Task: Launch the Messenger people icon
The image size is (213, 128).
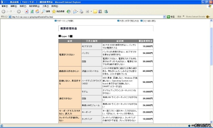Action: click(x=106, y=12)
